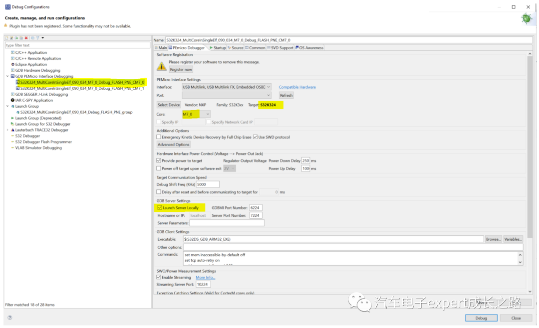The image size is (539, 328).
Task: Select configuration ending in PNE_CM7_1
Action: coord(80,88)
